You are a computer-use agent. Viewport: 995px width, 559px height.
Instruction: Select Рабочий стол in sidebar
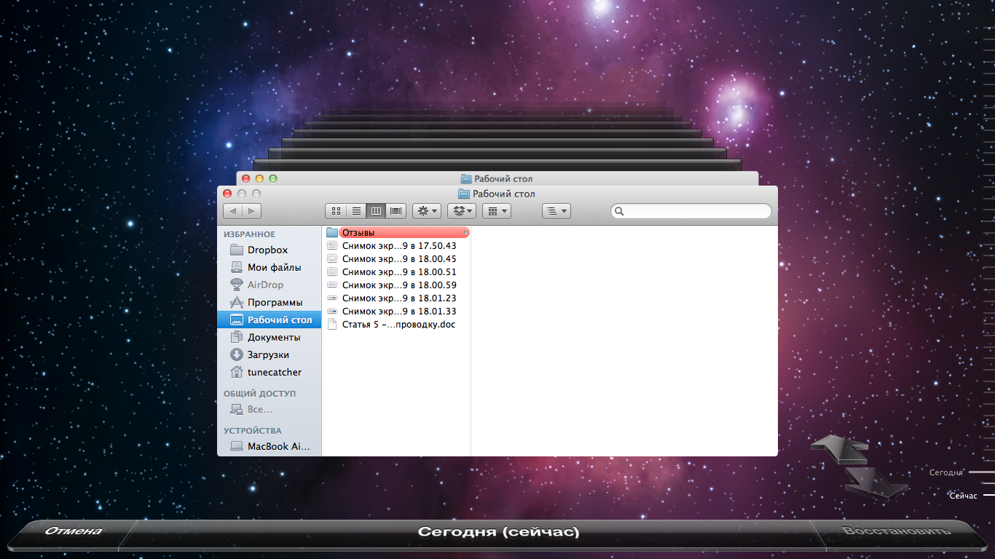270,320
